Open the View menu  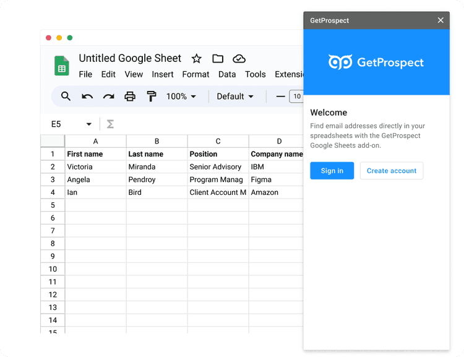point(134,74)
